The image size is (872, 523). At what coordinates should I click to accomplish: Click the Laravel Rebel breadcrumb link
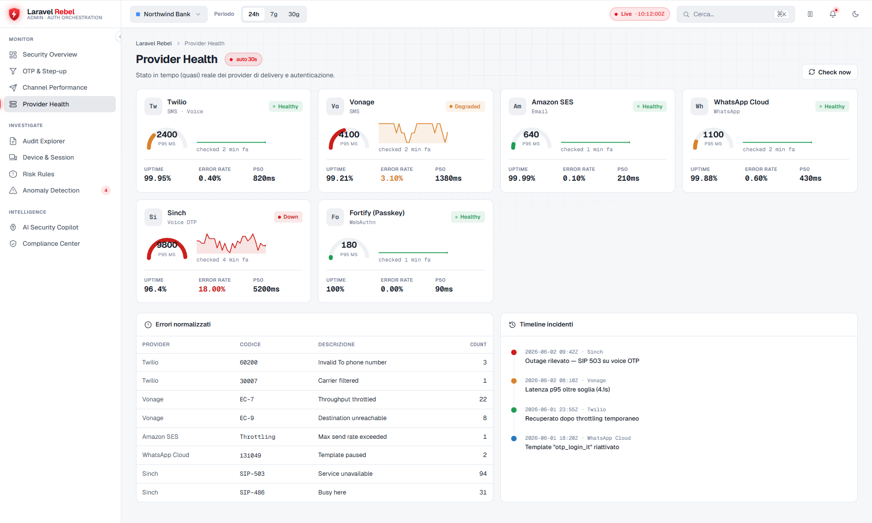point(154,43)
